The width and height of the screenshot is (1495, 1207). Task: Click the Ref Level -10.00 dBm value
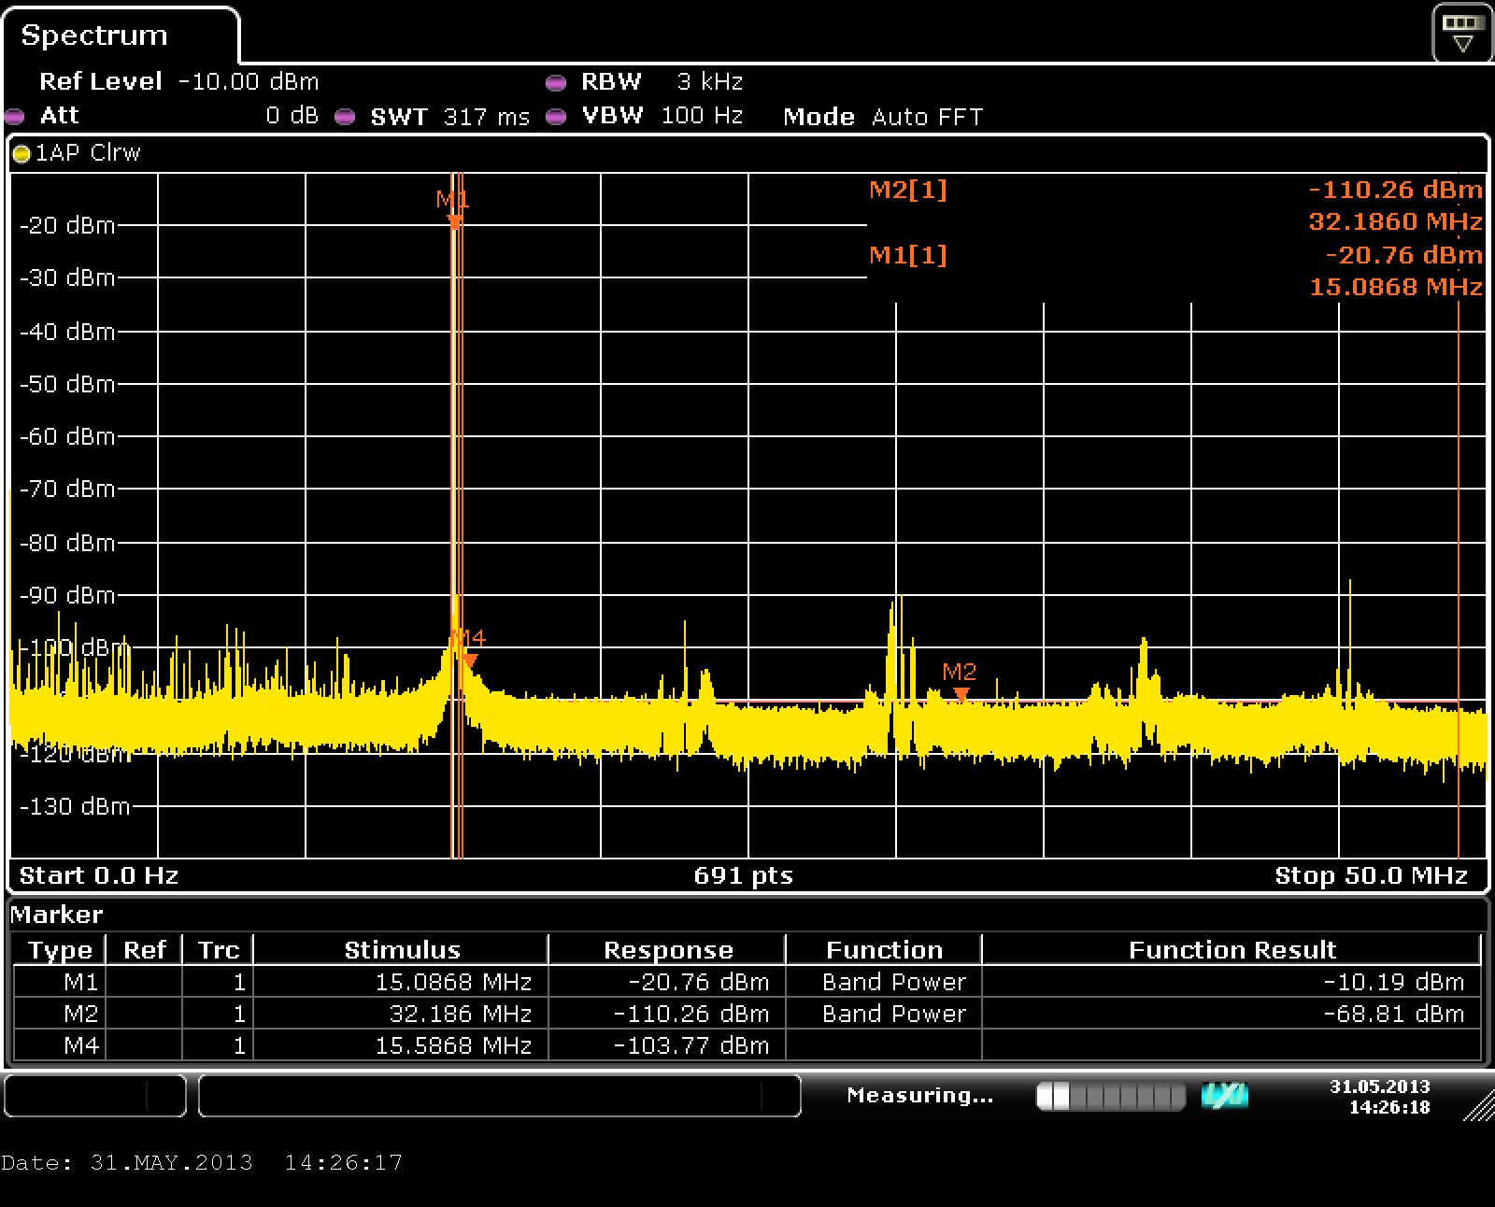(248, 82)
